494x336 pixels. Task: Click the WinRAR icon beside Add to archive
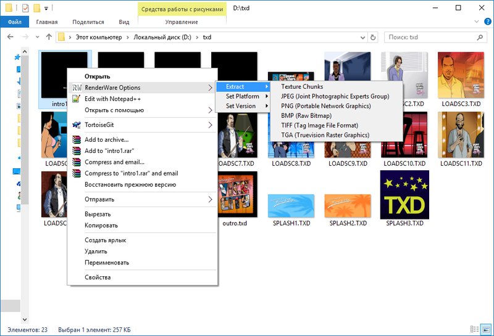click(x=76, y=140)
